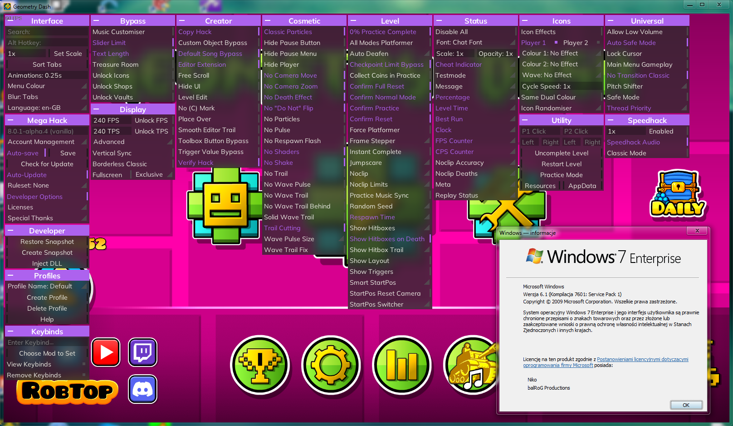Collapse the Display panel with its dash icon
The width and height of the screenshot is (733, 426).
[96, 109]
